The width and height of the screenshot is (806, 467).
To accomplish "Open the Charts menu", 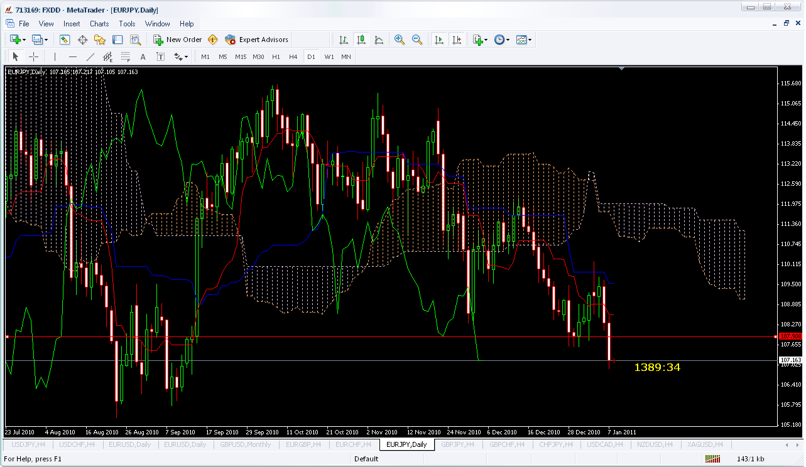I will coord(99,24).
